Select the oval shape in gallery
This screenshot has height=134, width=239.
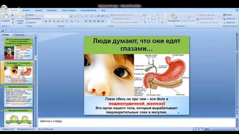(159, 15)
